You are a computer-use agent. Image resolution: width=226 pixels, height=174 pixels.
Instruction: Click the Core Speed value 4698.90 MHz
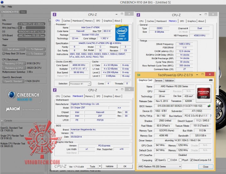tap(79, 65)
